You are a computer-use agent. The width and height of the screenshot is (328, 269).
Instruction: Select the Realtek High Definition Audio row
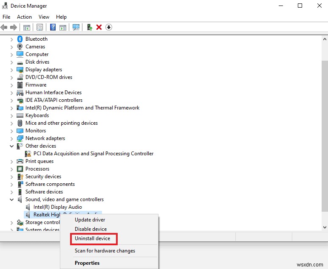point(63,215)
